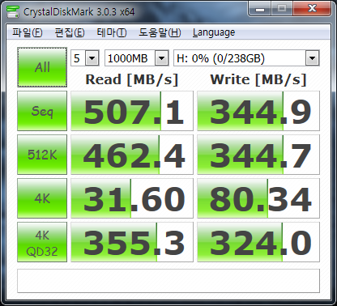Select the Seq read result 507.1
This screenshot has width=337, height=306.
[x=132, y=111]
